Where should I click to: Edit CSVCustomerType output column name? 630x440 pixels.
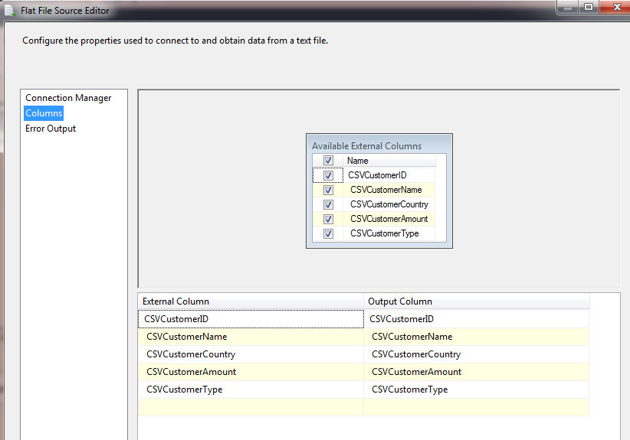(x=476, y=389)
